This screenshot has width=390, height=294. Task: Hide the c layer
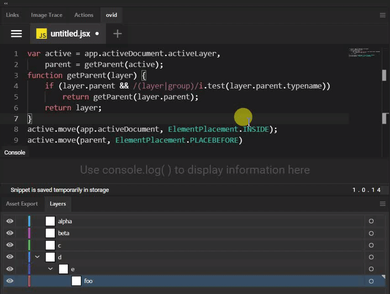point(10,245)
